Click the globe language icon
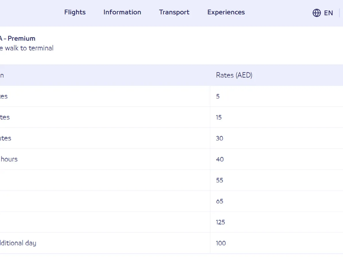The width and height of the screenshot is (343, 257). point(316,13)
